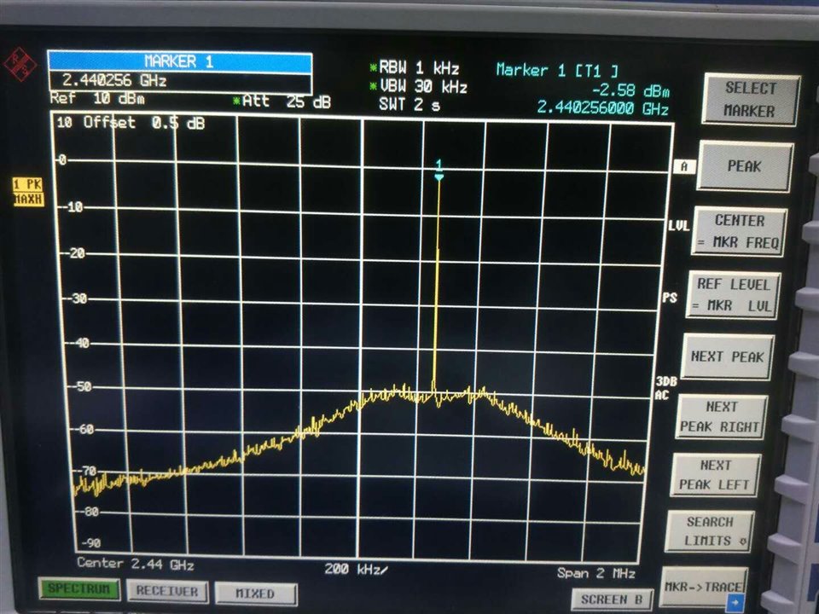Click the Center 2.44 GHz label
This screenshot has height=614, width=819.
click(136, 564)
